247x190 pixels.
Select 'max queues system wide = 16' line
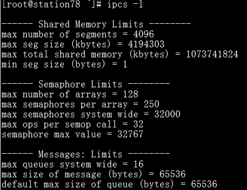click(72, 164)
